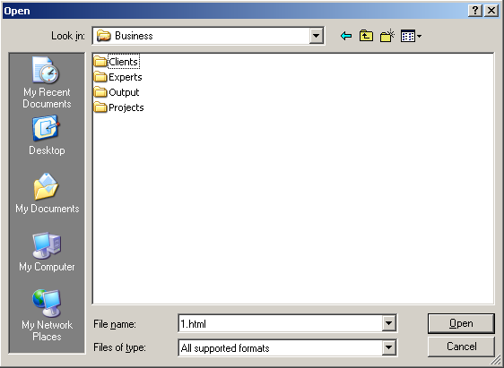504x368 pixels.
Task: Go to My Documents in places bar
Action: pos(47,193)
